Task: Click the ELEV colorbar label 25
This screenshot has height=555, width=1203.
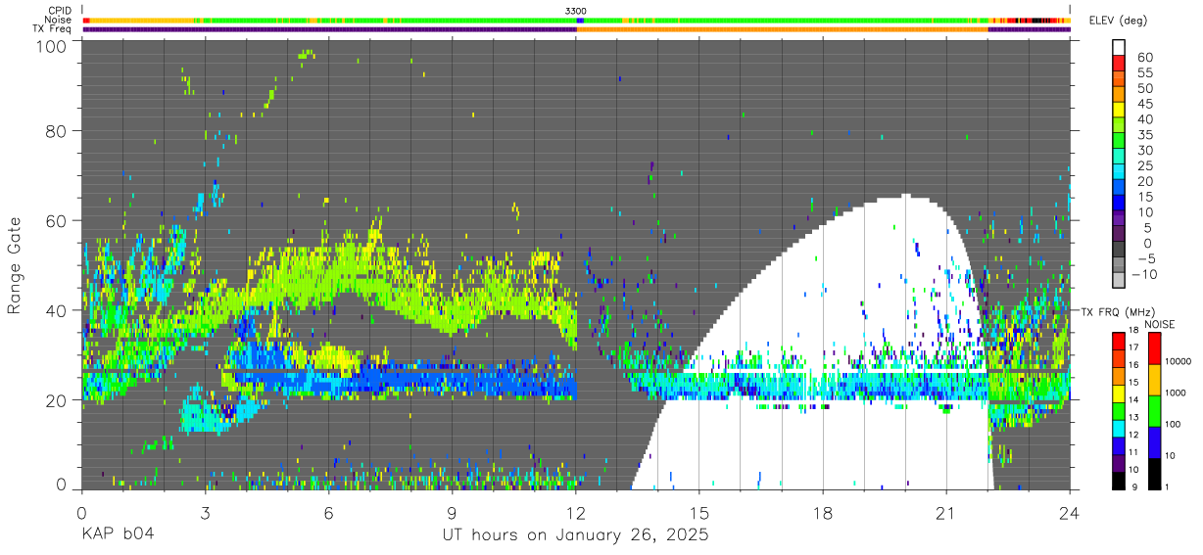Action: tap(1143, 165)
